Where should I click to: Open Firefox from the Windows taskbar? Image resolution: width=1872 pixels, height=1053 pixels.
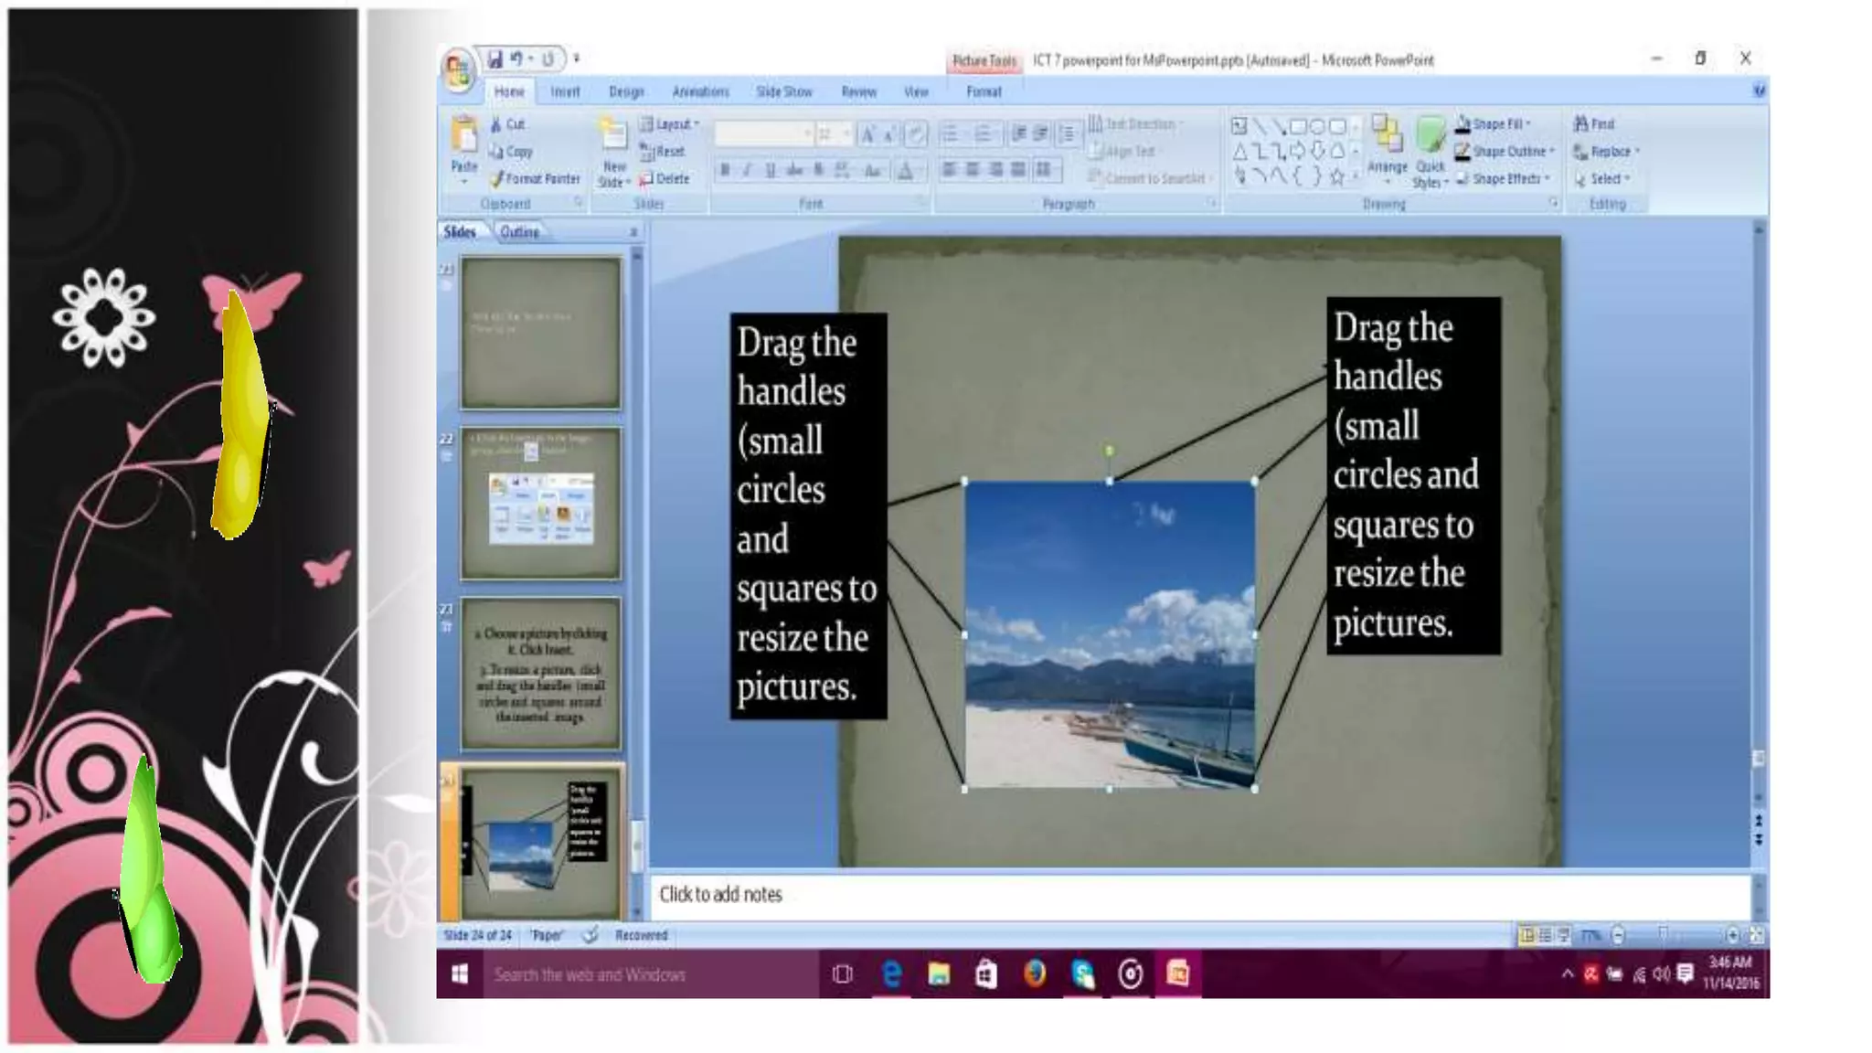[x=1035, y=974]
